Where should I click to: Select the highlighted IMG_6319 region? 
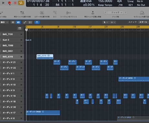pos(45,57)
